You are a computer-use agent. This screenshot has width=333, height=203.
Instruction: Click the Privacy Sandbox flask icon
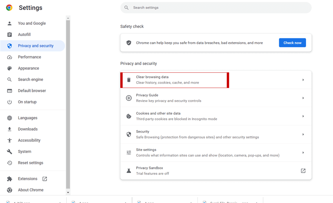pos(129,171)
